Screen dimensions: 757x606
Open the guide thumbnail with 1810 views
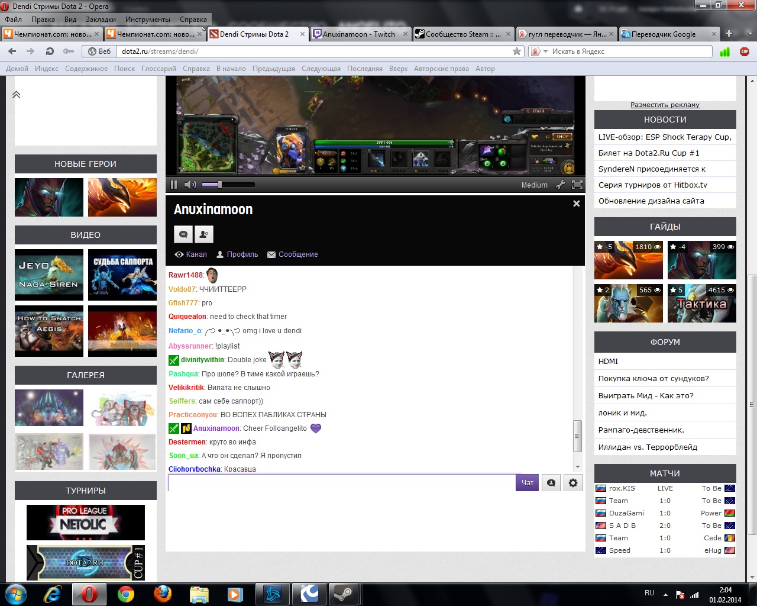click(x=629, y=260)
